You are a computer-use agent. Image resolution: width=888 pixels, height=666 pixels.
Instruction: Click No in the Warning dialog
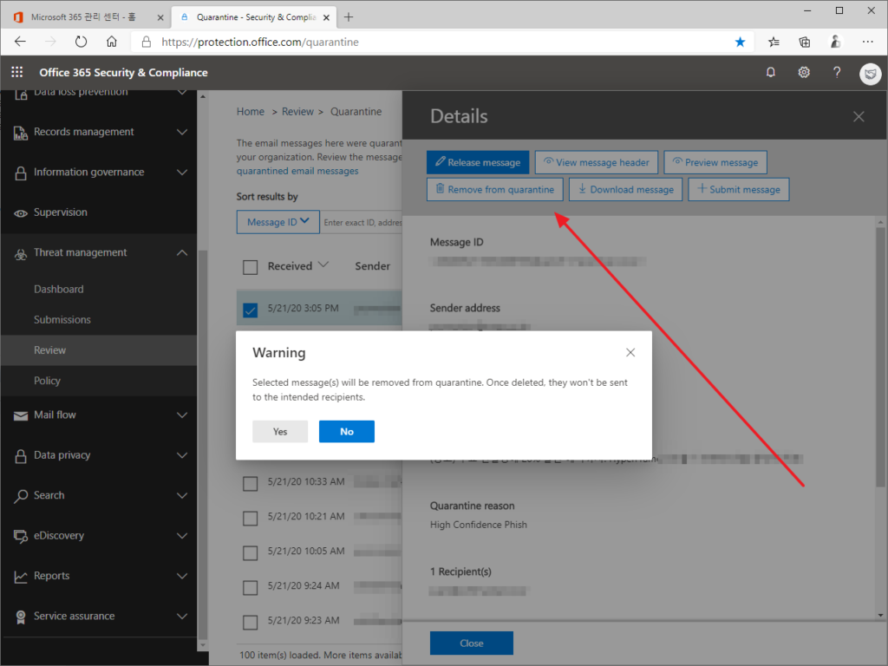346,430
